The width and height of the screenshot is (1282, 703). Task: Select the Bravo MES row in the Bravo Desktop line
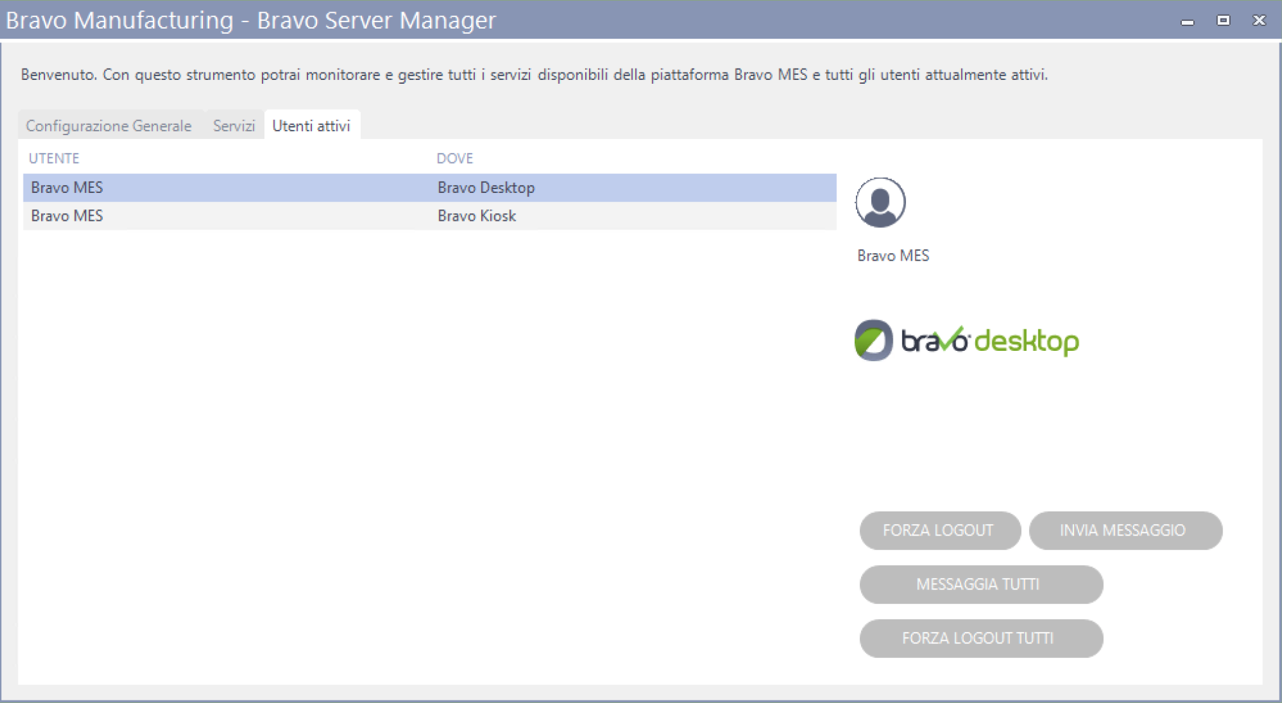pyautogui.click(x=429, y=188)
